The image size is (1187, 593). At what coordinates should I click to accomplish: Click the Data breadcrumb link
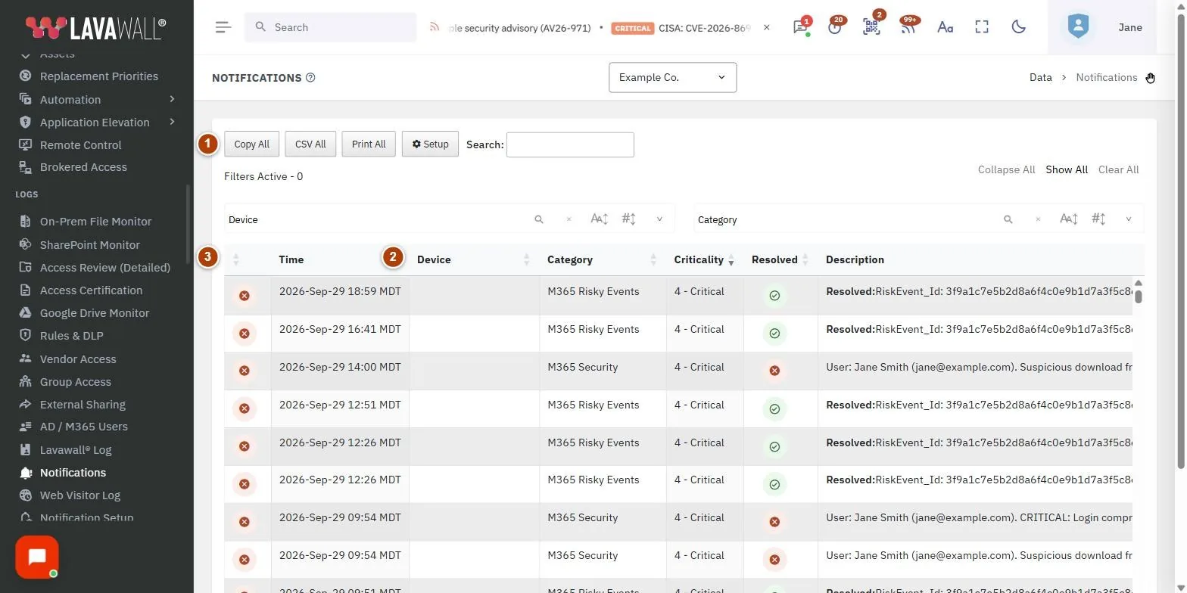[1040, 77]
